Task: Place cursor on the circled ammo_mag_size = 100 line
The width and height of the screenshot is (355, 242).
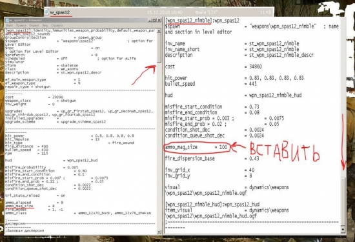Action: 196,147
